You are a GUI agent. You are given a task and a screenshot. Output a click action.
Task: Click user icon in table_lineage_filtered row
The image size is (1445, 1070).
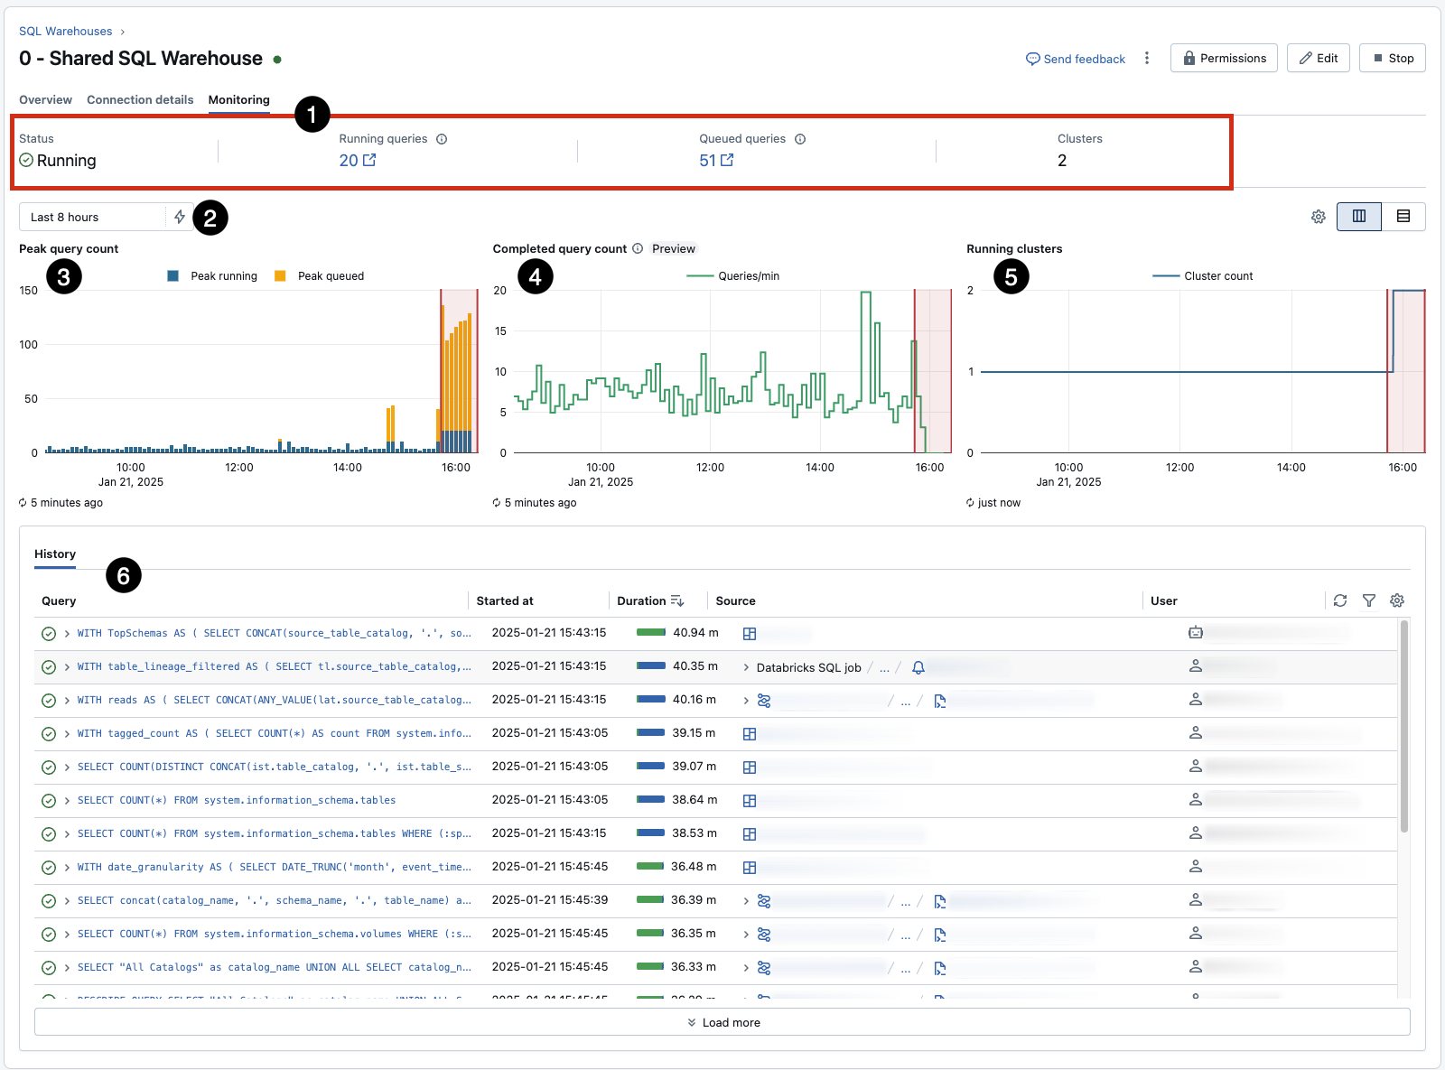click(x=1196, y=666)
